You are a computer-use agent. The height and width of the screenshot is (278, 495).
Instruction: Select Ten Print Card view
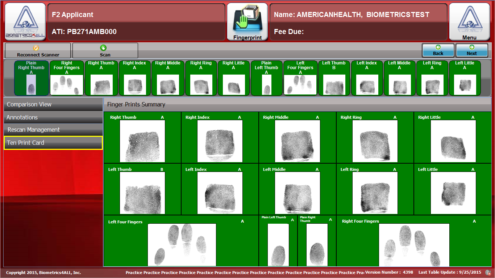[x=53, y=143]
